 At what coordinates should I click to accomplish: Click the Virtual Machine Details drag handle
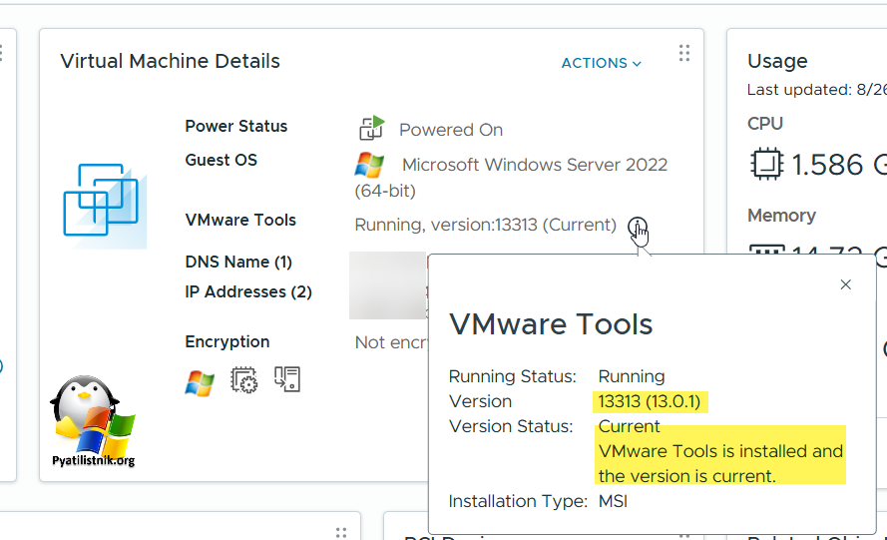click(x=684, y=53)
